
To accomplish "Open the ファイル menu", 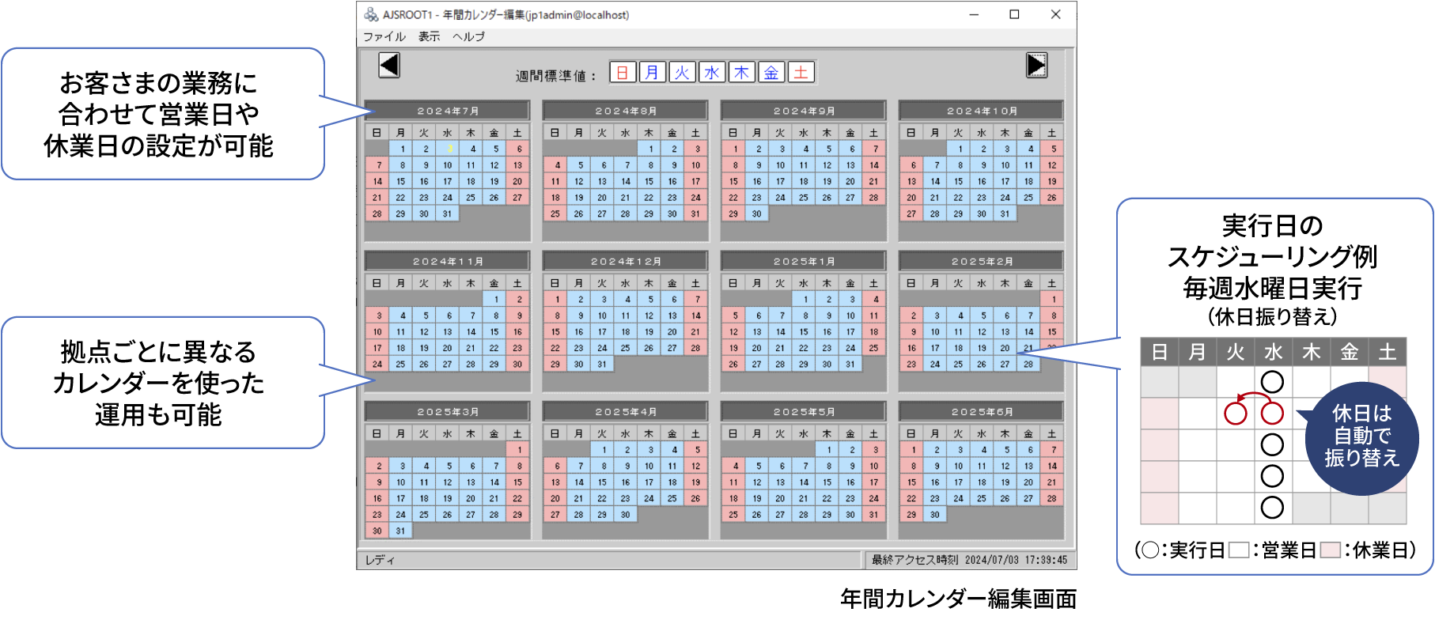I will (x=384, y=36).
